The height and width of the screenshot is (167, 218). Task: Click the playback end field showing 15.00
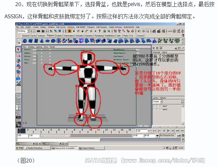point(137,135)
